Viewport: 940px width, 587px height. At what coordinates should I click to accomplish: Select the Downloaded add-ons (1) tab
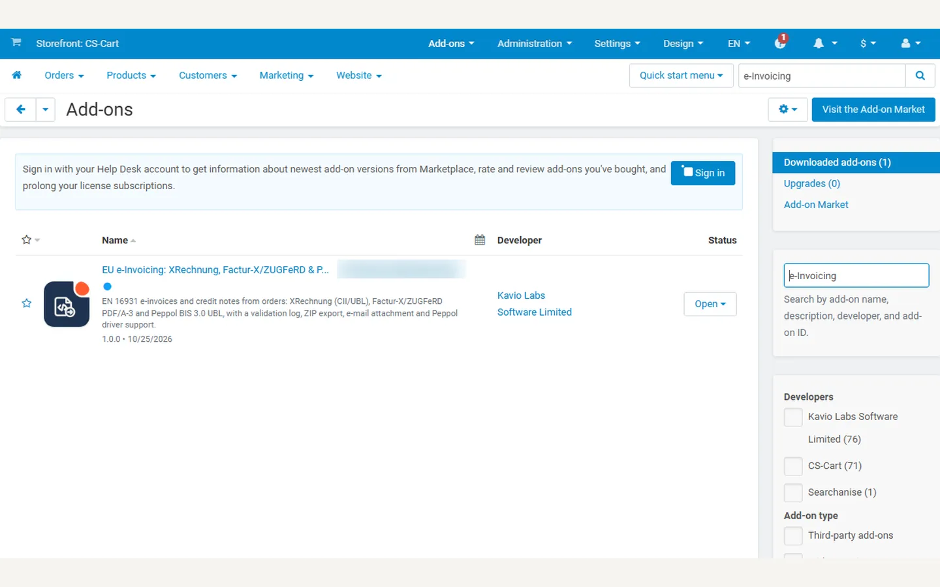[x=856, y=162]
